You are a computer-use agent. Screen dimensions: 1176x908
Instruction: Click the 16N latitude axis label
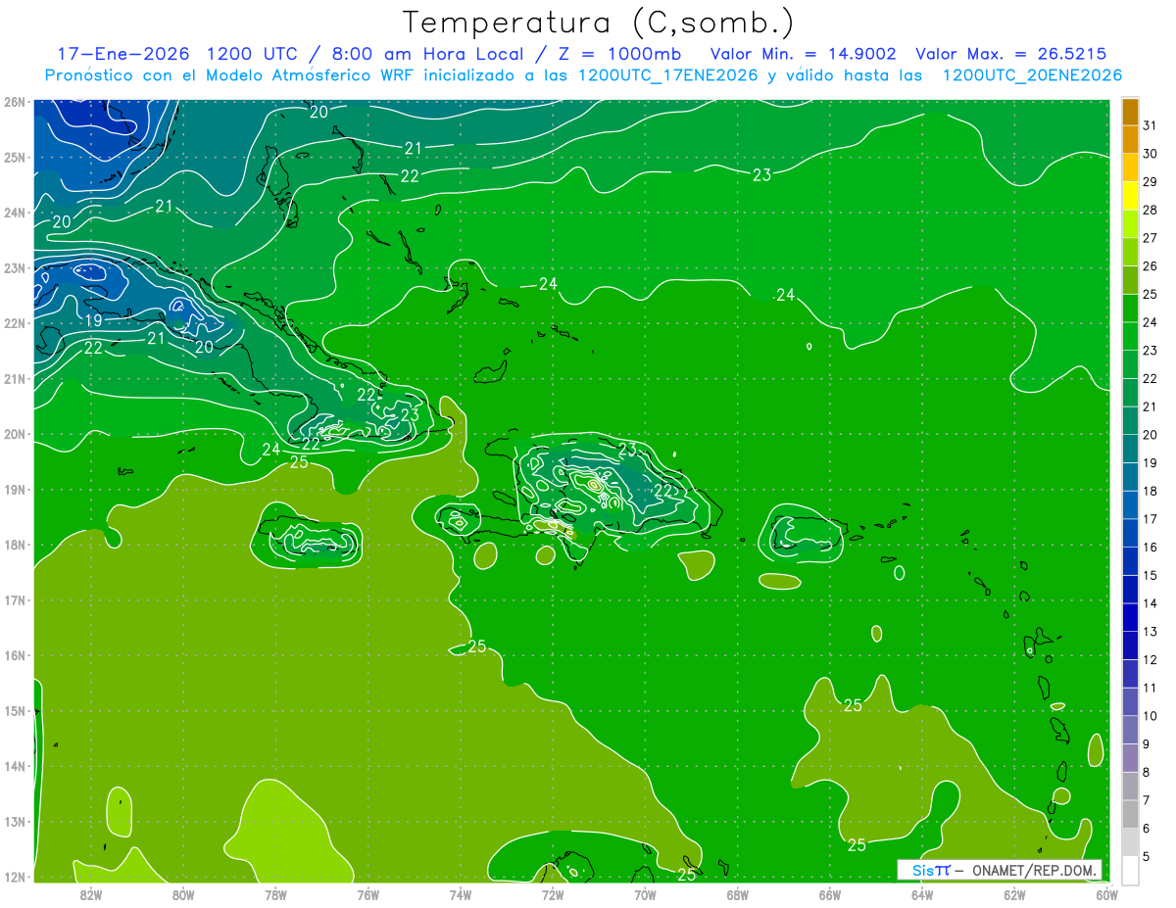(15, 655)
